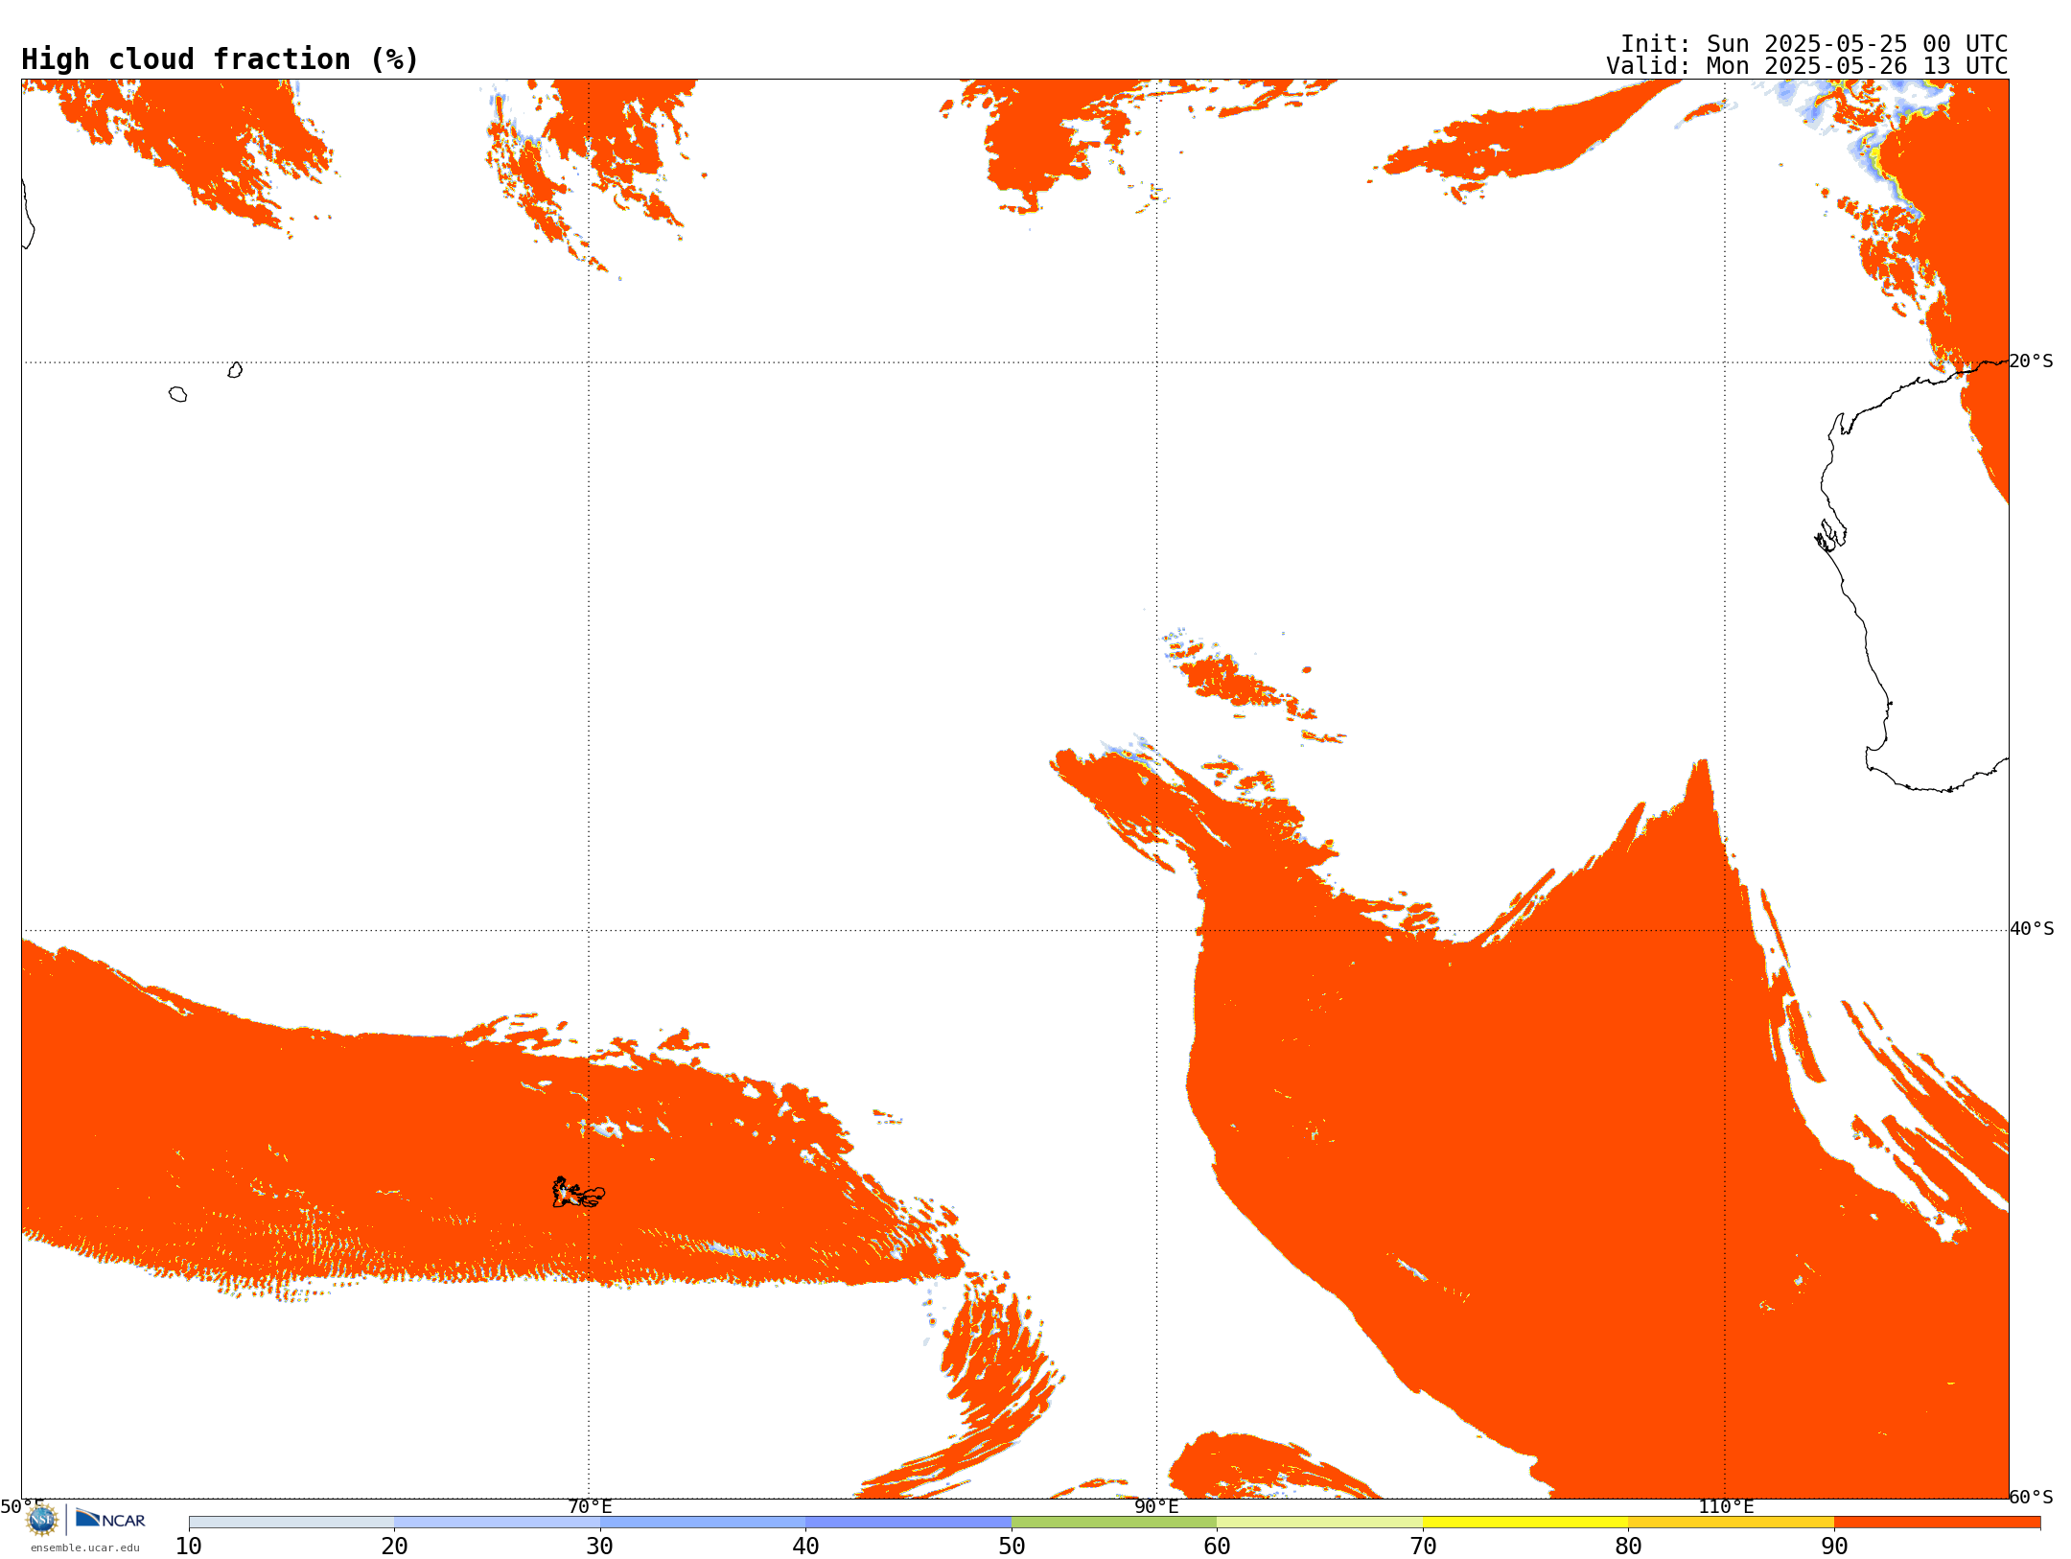Click the 80–90 amber colorbar segment
The height and width of the screenshot is (1559, 2071).
point(1731,1523)
